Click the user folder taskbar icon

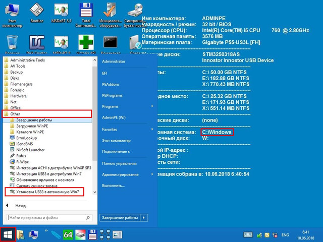click(x=20, y=234)
